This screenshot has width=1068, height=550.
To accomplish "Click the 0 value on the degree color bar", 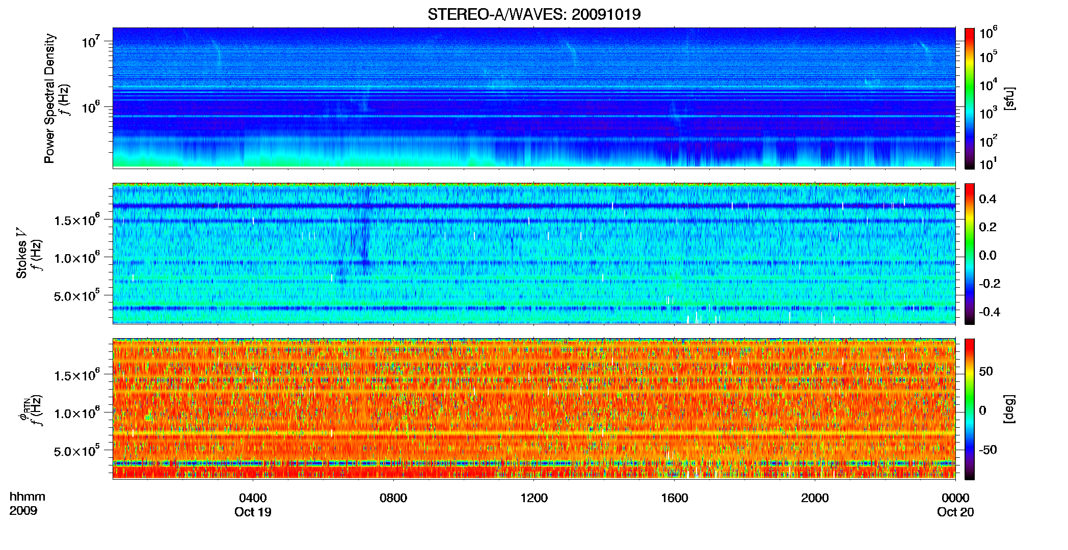I will pos(983,410).
